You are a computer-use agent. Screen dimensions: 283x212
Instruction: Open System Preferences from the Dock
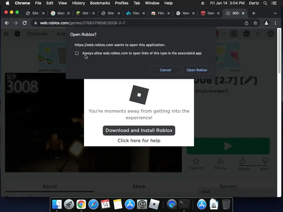point(142,205)
